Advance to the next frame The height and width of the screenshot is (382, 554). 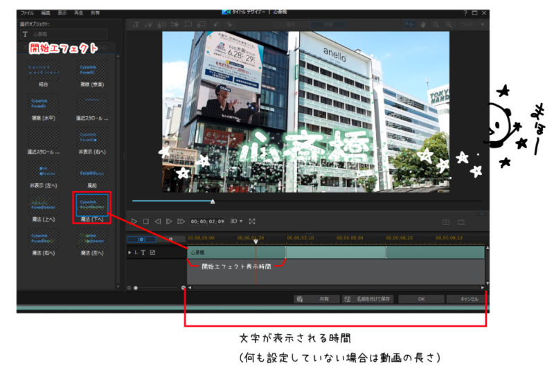169,221
